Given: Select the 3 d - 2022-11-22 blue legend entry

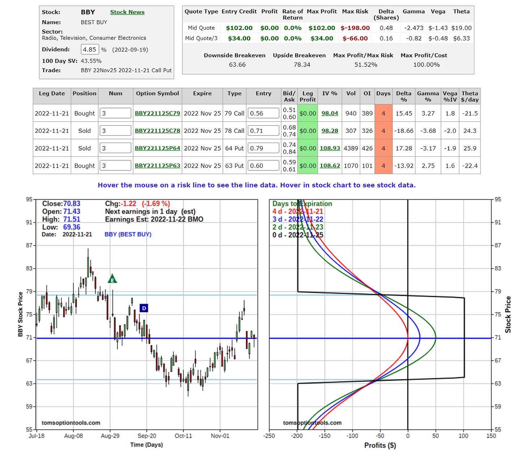Looking at the screenshot, I should pyautogui.click(x=298, y=219).
